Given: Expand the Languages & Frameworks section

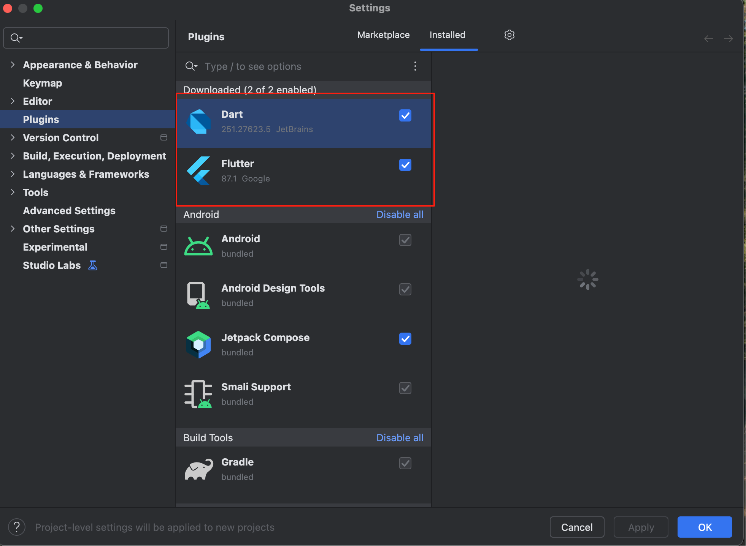Looking at the screenshot, I should click(x=13, y=174).
